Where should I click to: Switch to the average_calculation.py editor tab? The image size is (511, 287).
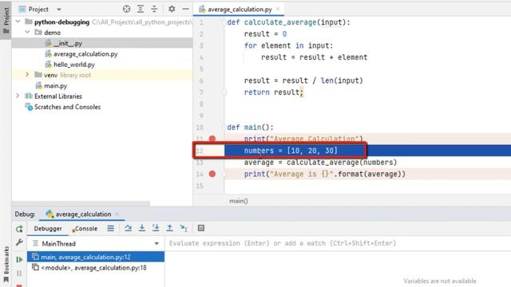(x=240, y=9)
